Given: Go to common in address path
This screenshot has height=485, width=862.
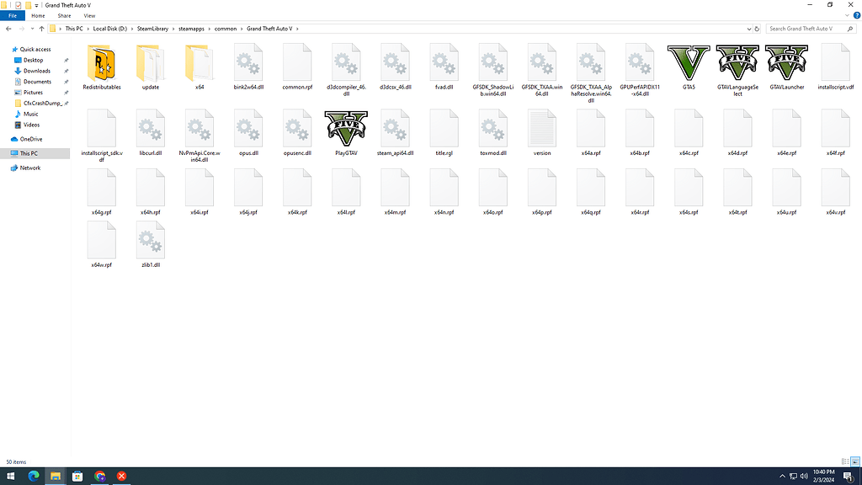Looking at the screenshot, I should [x=226, y=29].
